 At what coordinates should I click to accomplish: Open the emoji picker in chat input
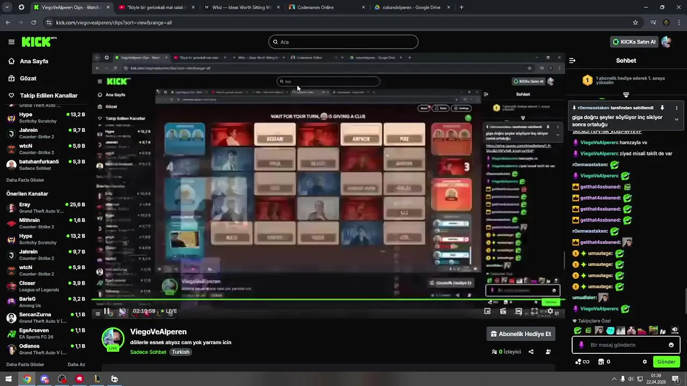[671, 345]
